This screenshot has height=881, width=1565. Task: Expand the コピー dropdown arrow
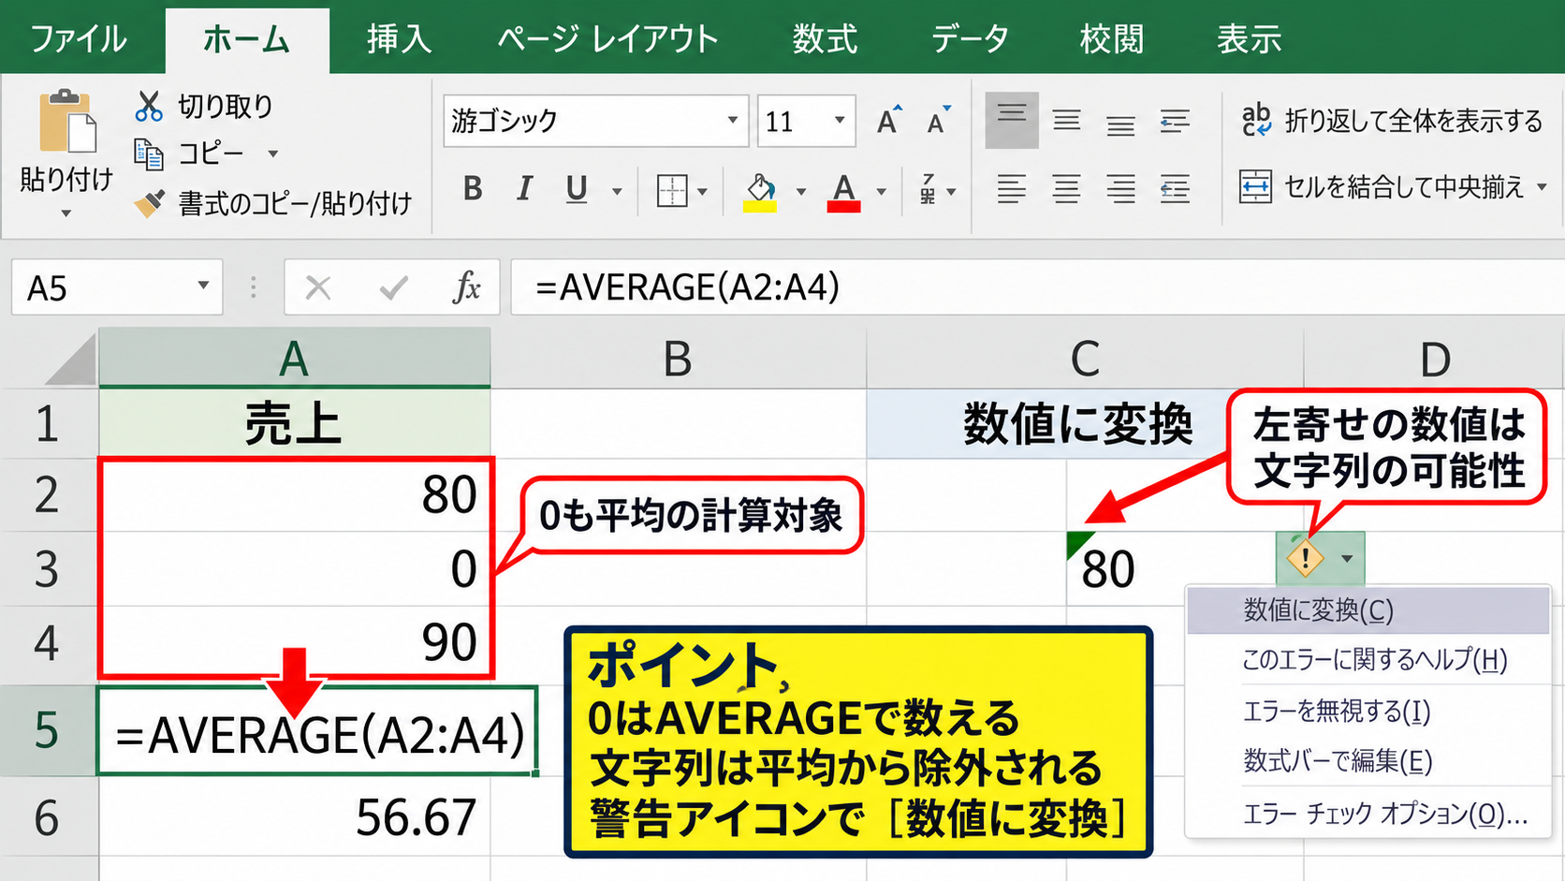pyautogui.click(x=273, y=154)
